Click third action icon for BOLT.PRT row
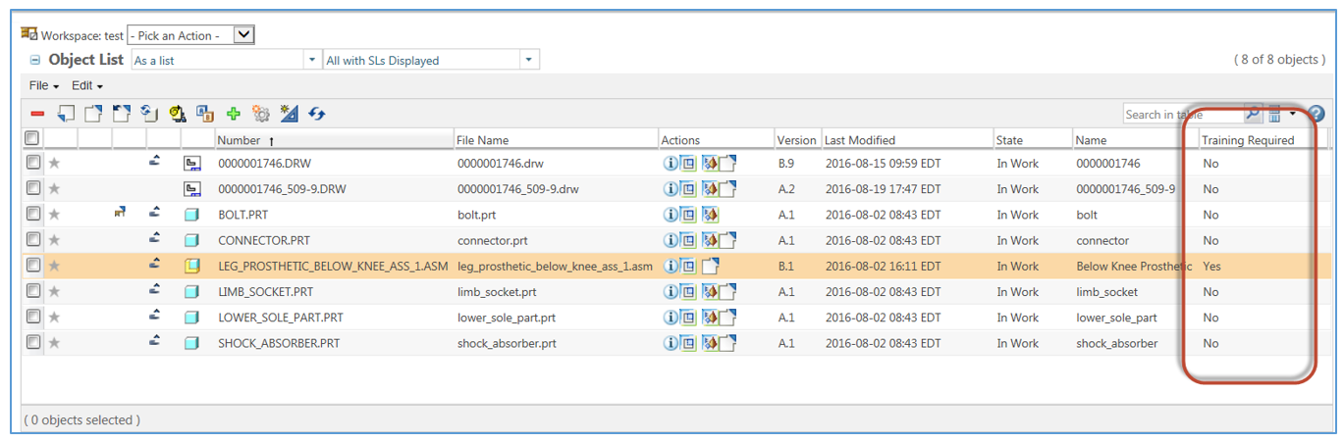The width and height of the screenshot is (1344, 442). click(x=710, y=214)
